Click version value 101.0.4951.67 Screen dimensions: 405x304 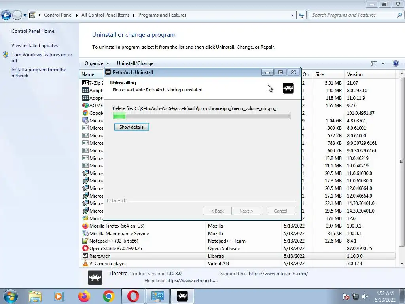[x=361, y=113]
